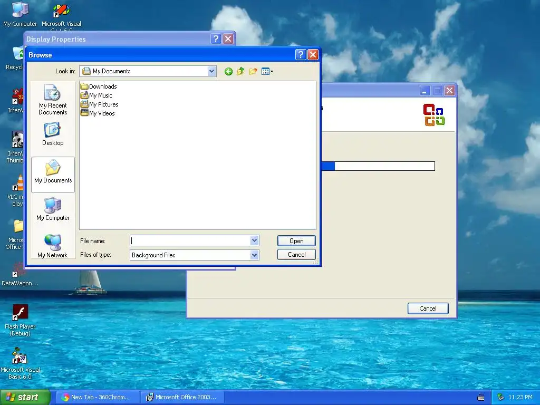
Task: Select the My Pictures folder
Action: tap(100, 104)
